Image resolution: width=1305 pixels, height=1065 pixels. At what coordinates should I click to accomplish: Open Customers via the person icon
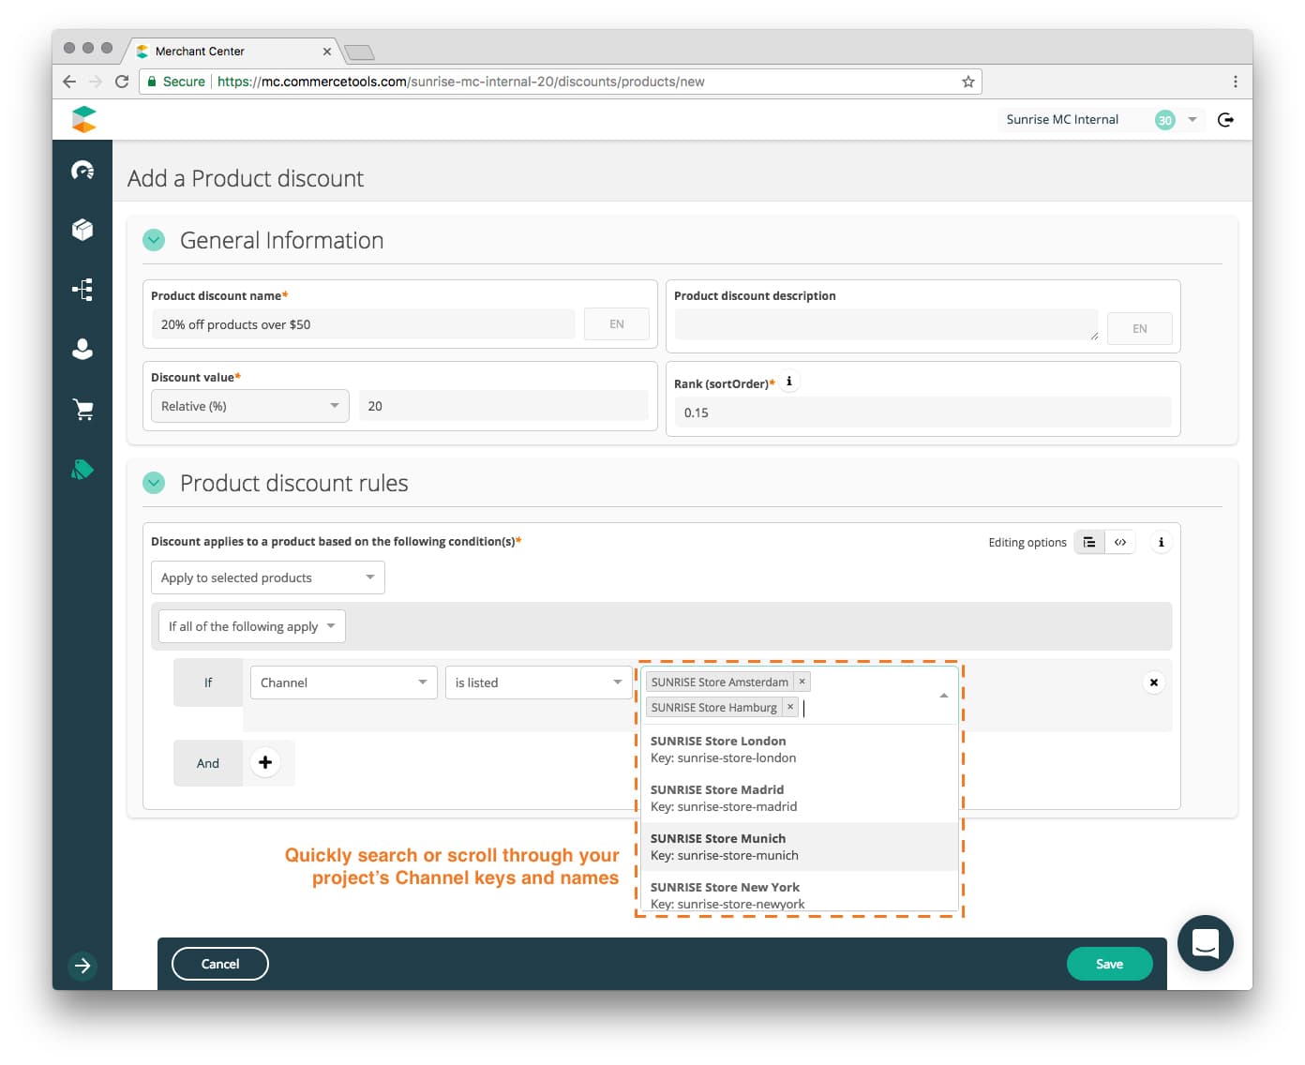pyautogui.click(x=82, y=349)
